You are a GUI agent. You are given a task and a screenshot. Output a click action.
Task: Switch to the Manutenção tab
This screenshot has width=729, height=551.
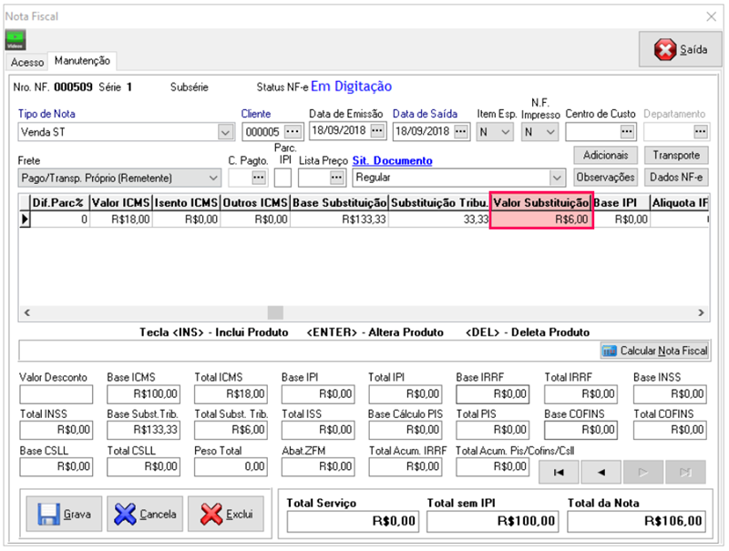point(82,61)
